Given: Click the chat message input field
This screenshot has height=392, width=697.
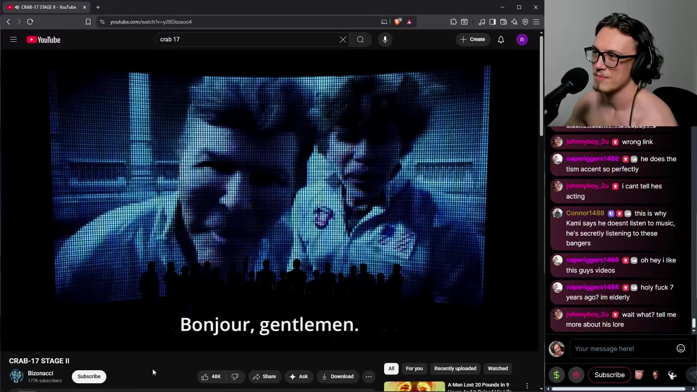Looking at the screenshot, I should (622, 348).
